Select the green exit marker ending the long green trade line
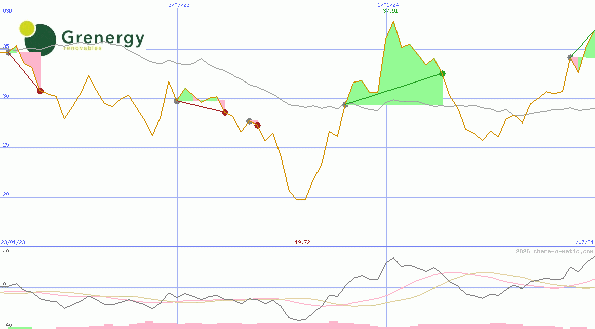The width and height of the screenshot is (595, 329). (442, 73)
